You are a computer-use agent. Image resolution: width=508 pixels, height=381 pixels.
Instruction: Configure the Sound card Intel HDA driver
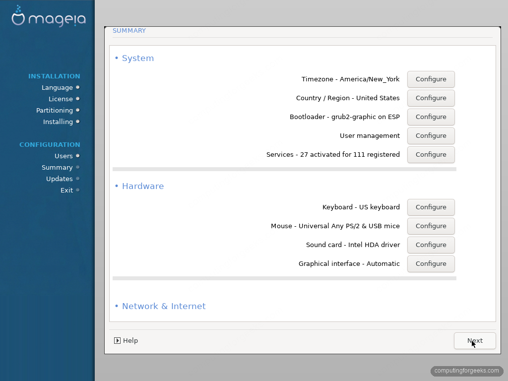point(431,245)
